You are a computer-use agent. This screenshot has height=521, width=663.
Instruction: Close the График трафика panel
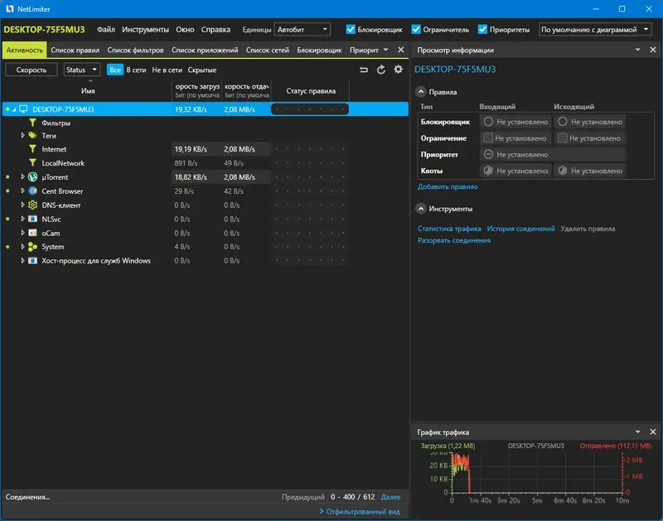[653, 432]
